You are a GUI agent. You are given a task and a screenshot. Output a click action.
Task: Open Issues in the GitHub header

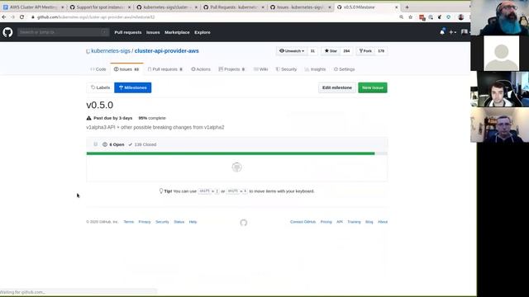(x=153, y=32)
